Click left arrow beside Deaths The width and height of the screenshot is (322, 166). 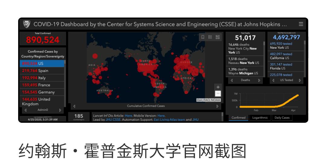pyautogui.click(x=232, y=80)
